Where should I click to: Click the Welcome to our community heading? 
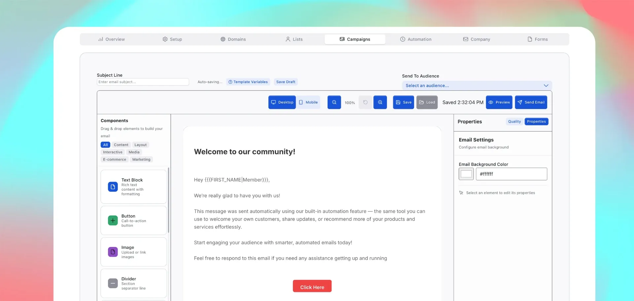pos(245,152)
